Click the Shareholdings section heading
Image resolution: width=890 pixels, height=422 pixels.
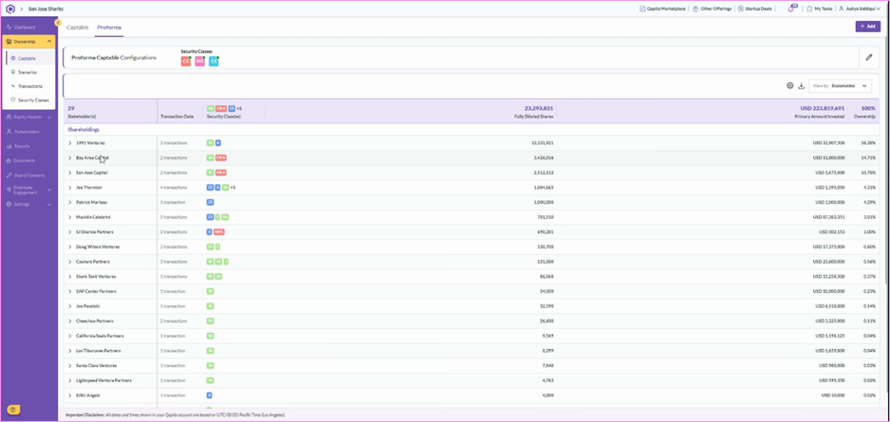(83, 129)
